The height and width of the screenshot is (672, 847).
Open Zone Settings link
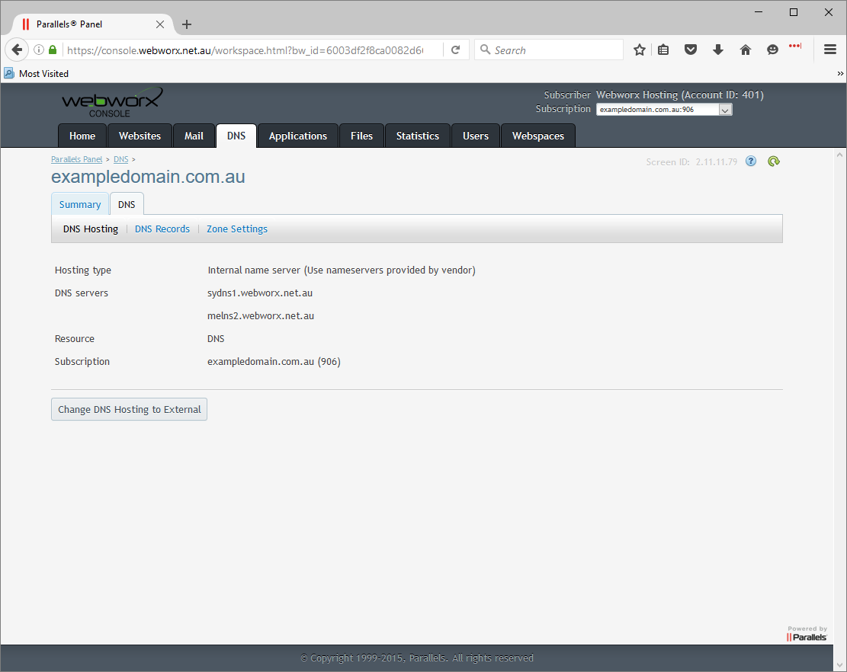tap(237, 229)
